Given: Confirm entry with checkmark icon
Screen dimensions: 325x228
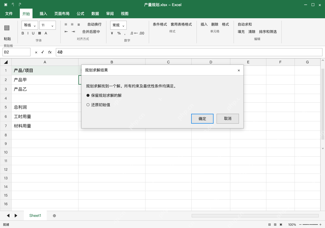Looking at the screenshot, I should (x=42, y=52).
